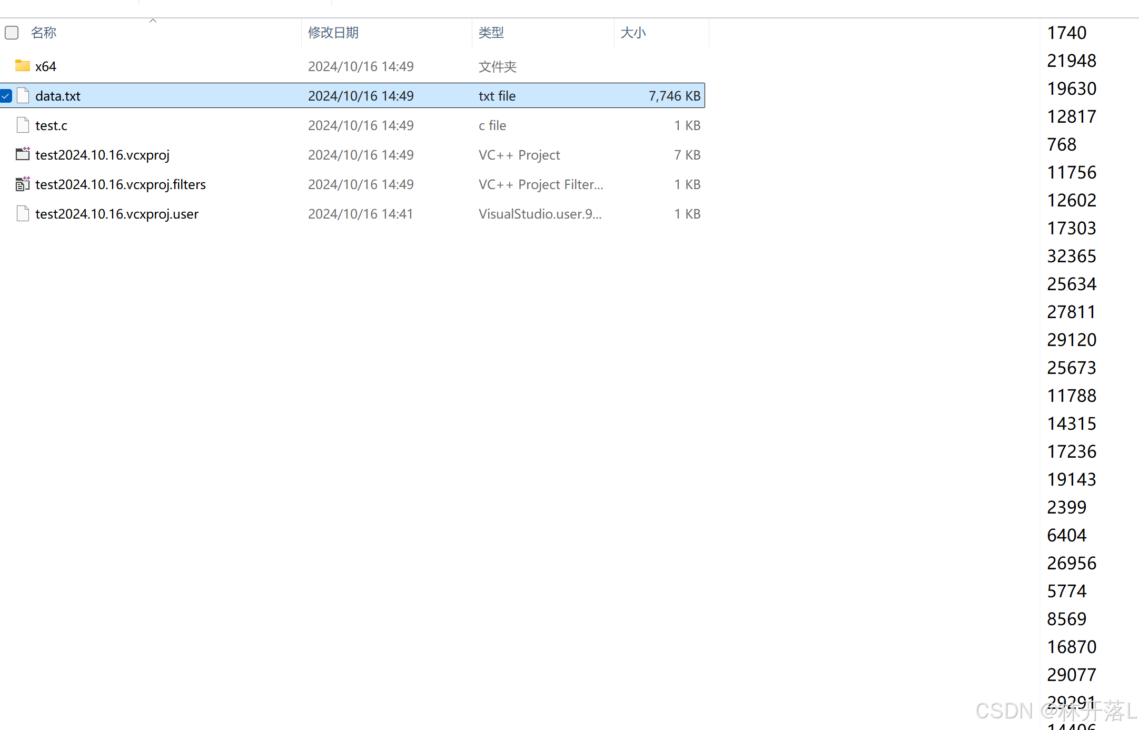Click the vcxproj.user file icon

[23, 213]
